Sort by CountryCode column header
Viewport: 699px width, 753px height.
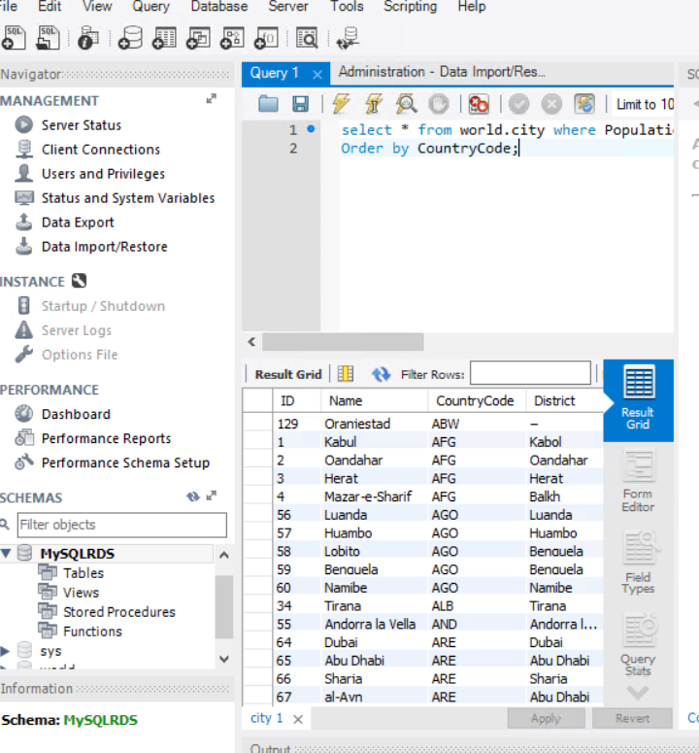pos(475,400)
